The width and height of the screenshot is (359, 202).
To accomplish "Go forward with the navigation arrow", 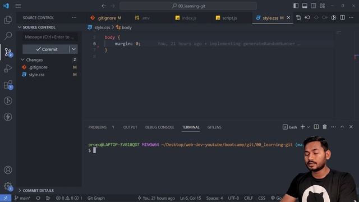I will tap(113, 6).
